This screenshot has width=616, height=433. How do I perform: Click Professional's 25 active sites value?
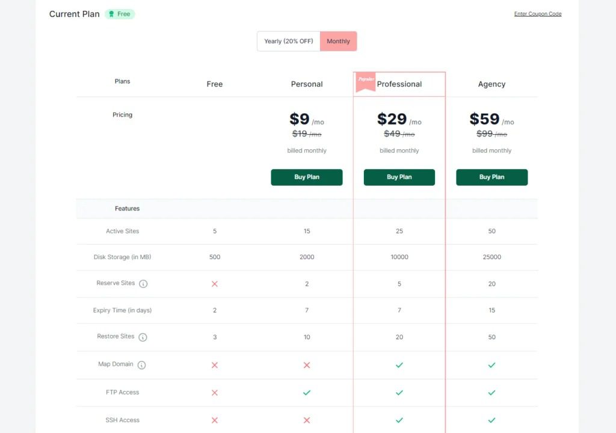click(x=399, y=231)
